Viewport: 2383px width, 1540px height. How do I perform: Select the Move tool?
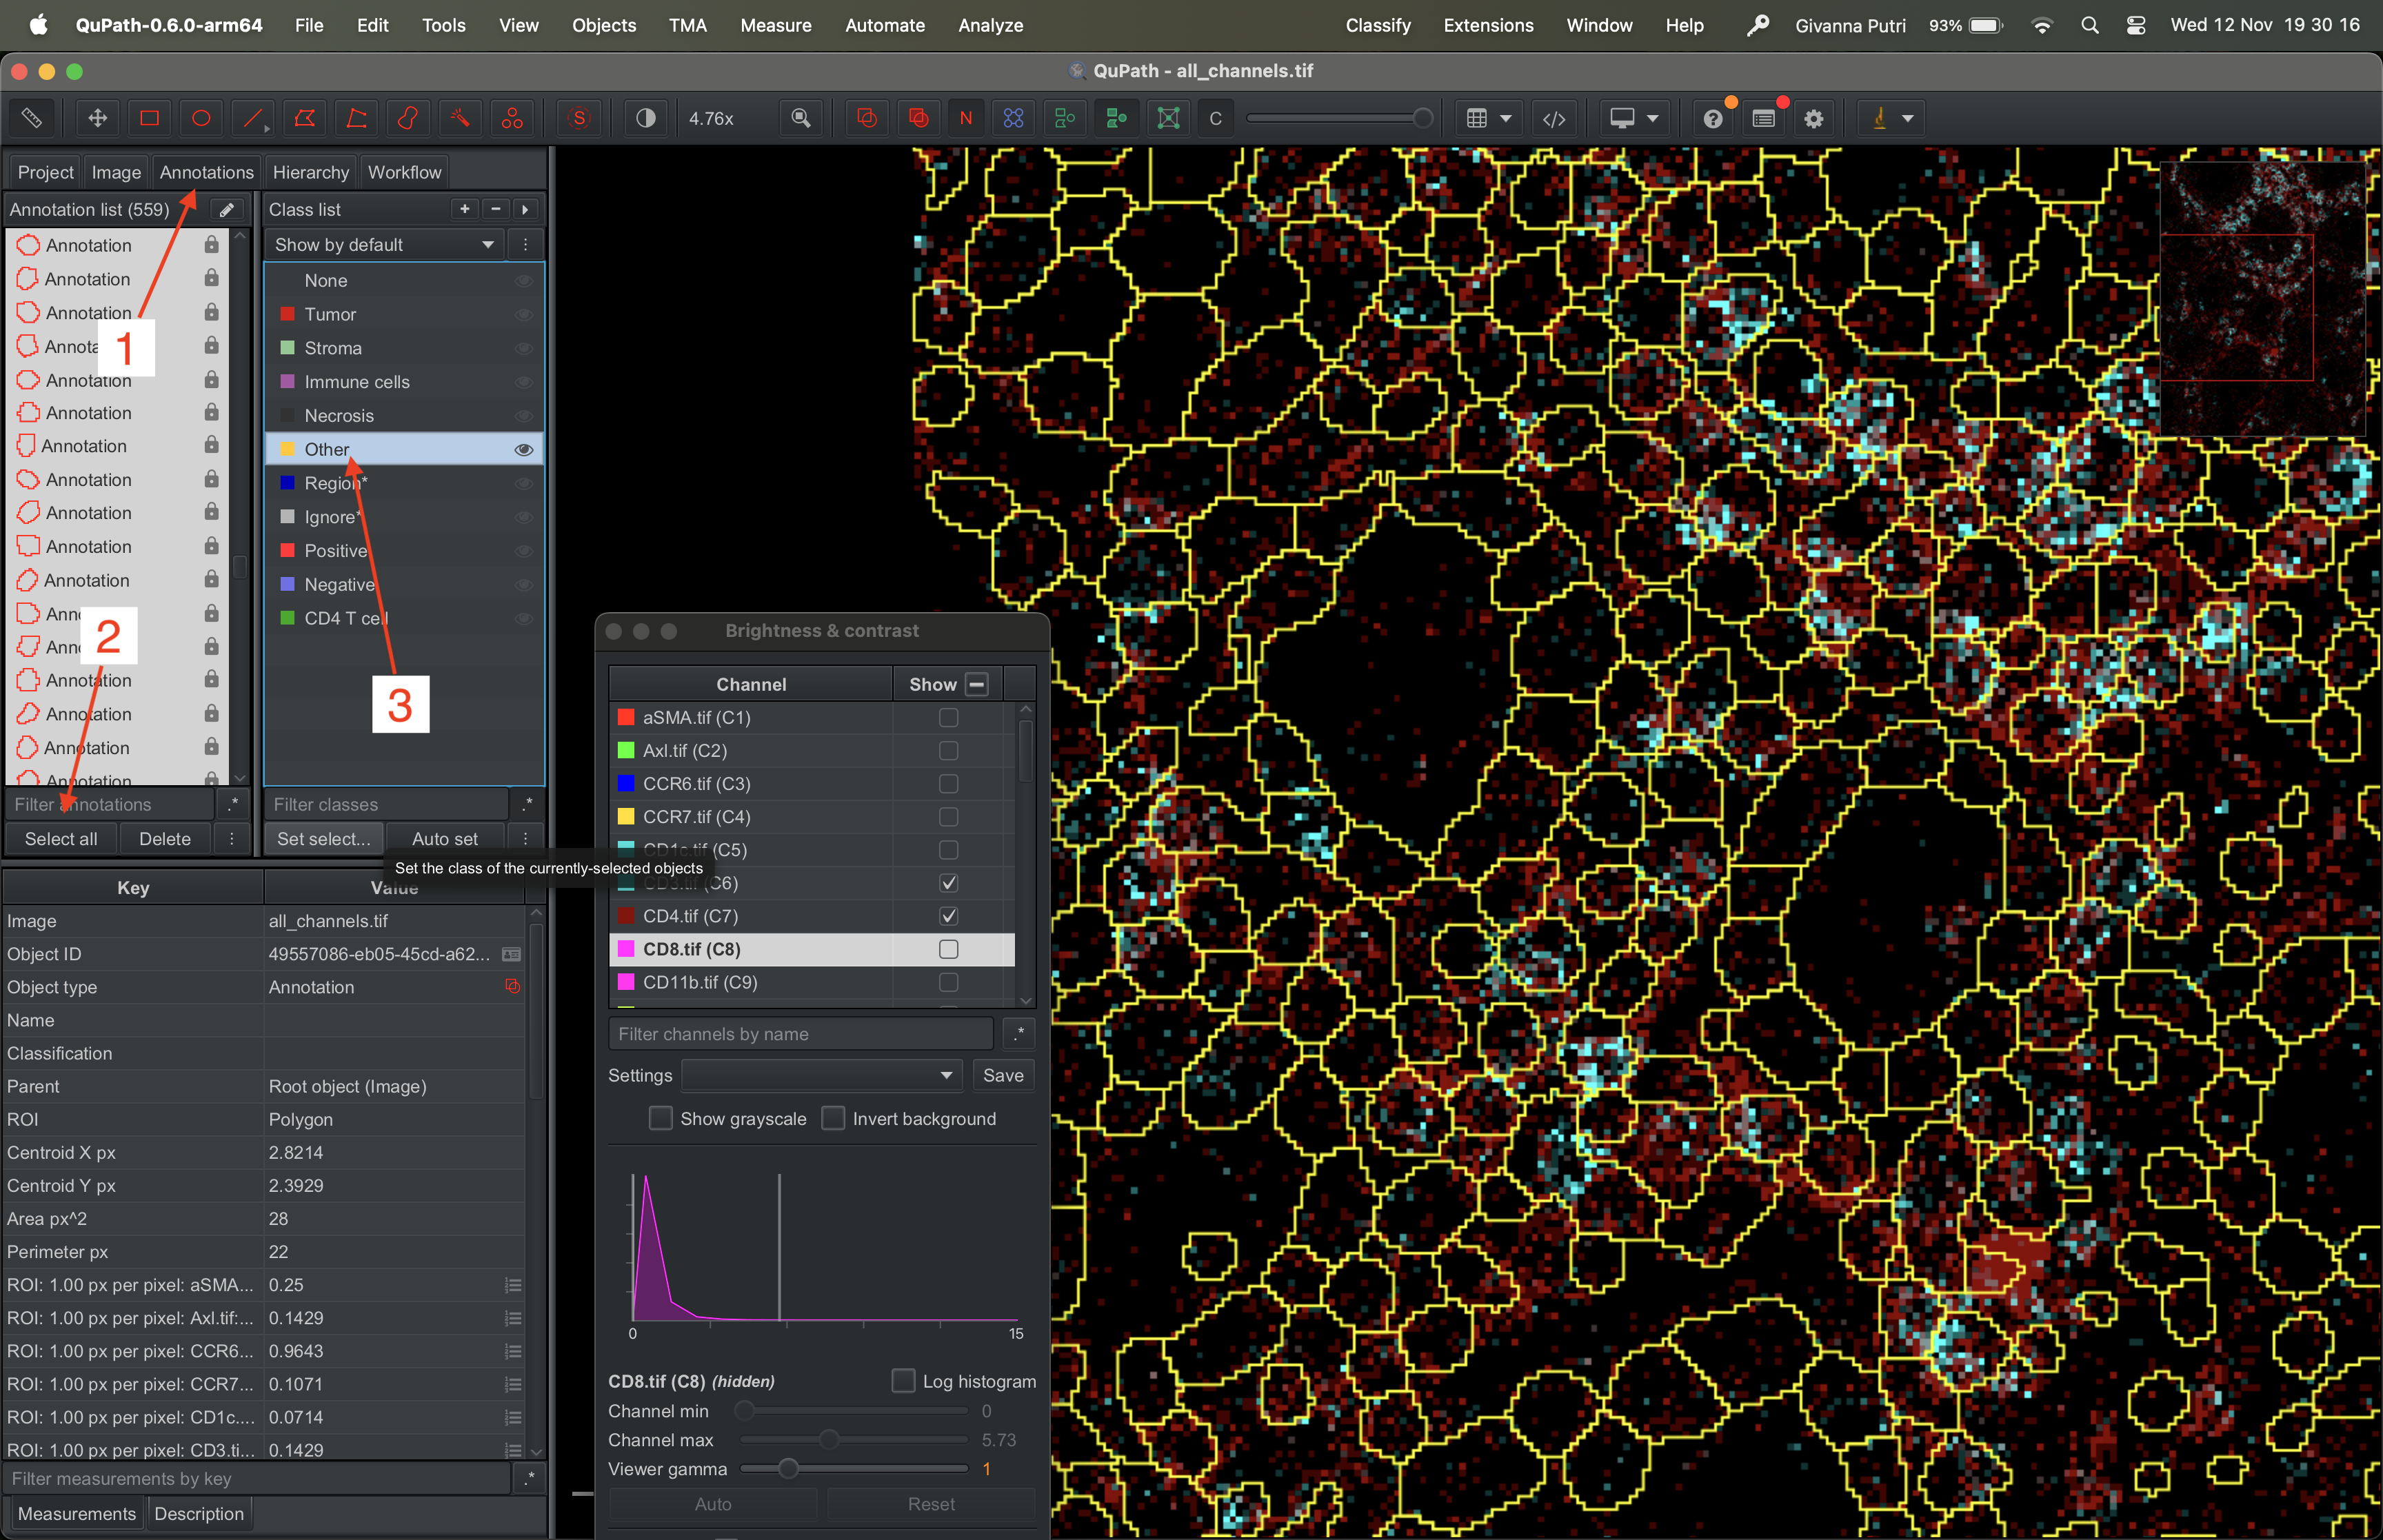point(98,118)
